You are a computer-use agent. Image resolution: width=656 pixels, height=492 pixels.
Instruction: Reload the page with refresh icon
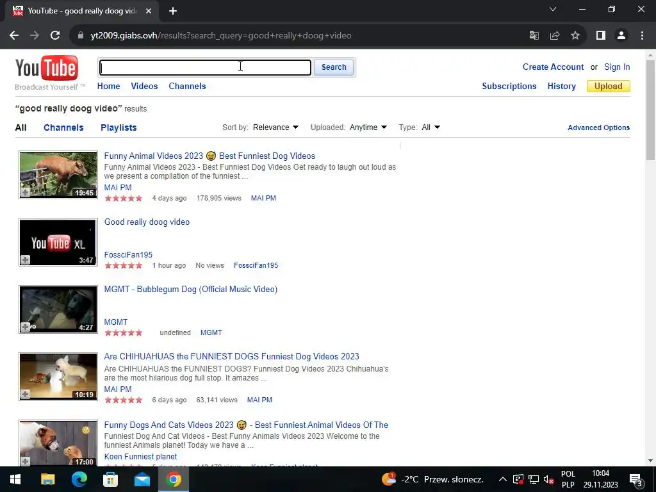point(55,36)
